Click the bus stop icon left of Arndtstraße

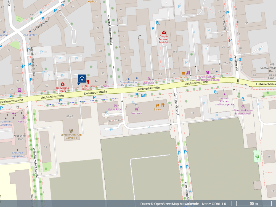point(231,60)
